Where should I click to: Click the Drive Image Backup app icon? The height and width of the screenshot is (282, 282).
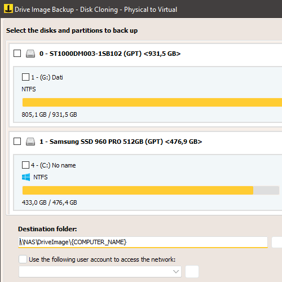click(8, 9)
